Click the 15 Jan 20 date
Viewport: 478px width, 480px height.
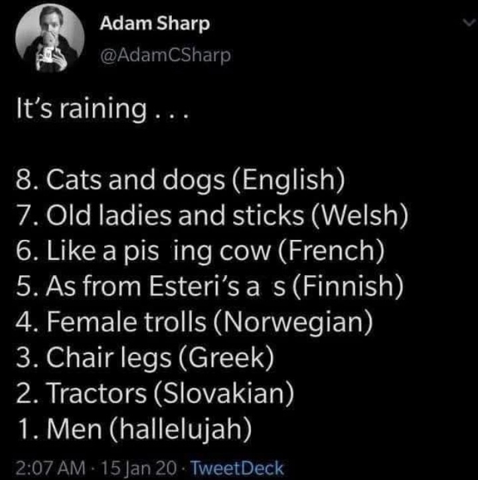[138, 467]
